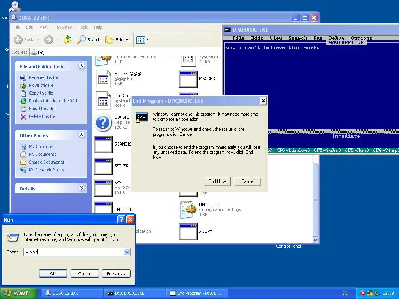The width and height of the screenshot is (399, 299).
Task: Click the QBasic window title bar icon
Action: (x=227, y=30)
